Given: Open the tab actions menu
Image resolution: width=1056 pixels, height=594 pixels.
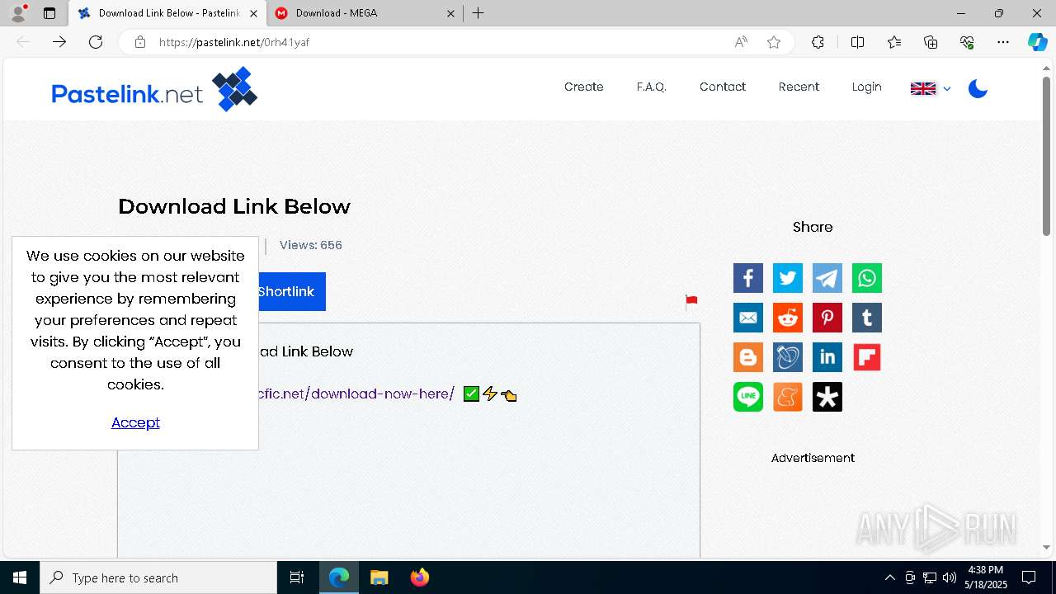Looking at the screenshot, I should coord(49,13).
